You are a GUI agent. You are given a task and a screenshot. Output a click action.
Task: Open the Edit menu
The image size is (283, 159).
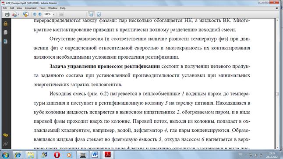[12, 8]
